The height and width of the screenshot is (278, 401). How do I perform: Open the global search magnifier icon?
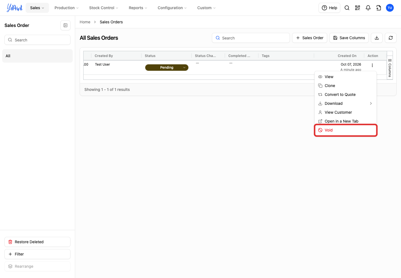[347, 8]
